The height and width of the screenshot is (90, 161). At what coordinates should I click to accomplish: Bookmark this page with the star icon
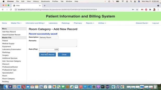(137, 9)
